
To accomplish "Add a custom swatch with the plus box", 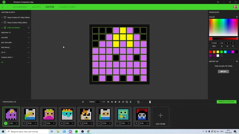I will point(221,56).
